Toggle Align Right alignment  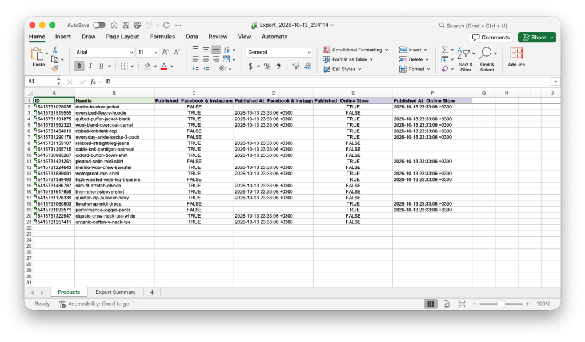[216, 59]
